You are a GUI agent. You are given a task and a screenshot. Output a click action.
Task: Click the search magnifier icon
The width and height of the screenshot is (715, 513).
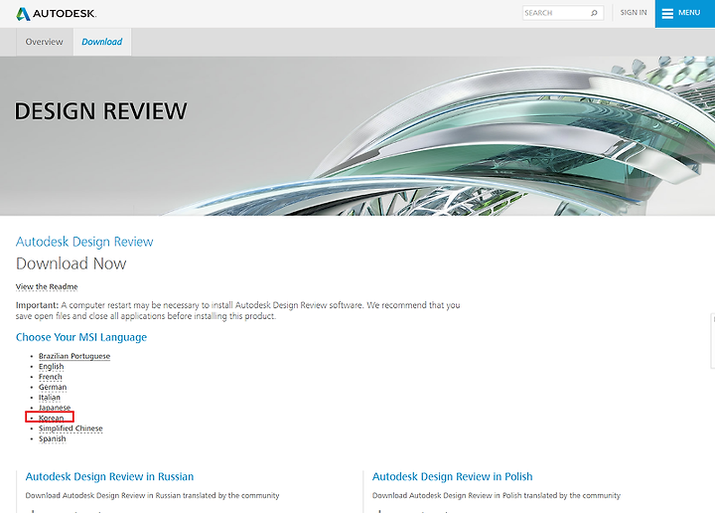coord(594,13)
